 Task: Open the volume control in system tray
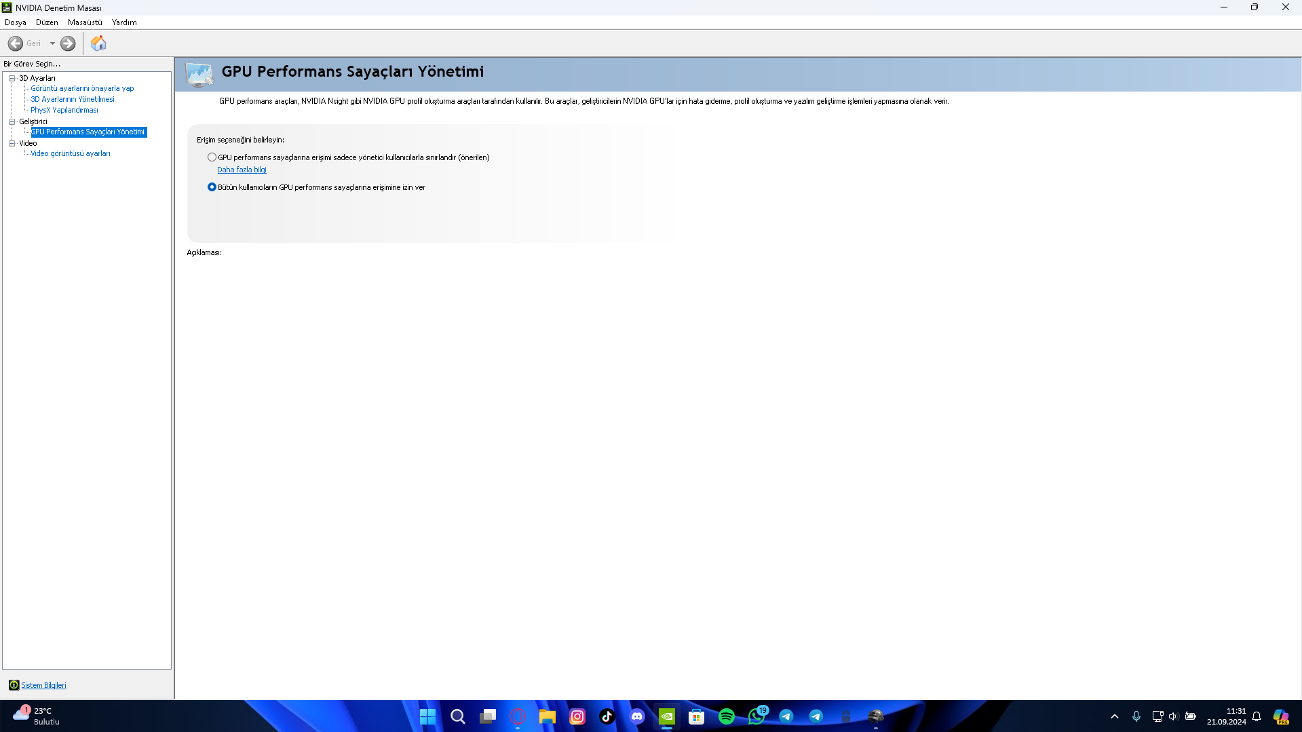(1173, 716)
